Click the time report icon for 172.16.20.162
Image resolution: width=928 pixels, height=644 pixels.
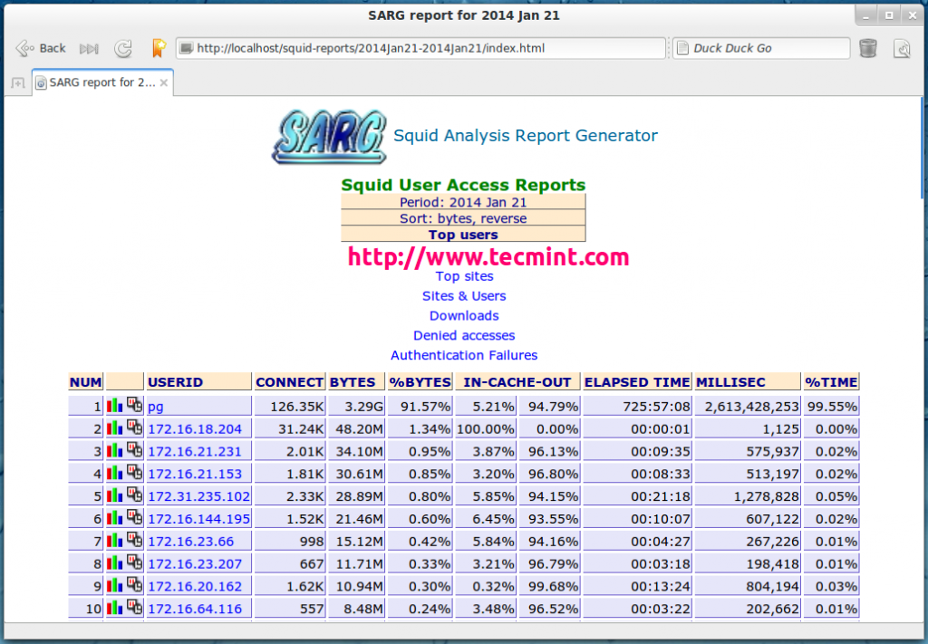(x=133, y=586)
